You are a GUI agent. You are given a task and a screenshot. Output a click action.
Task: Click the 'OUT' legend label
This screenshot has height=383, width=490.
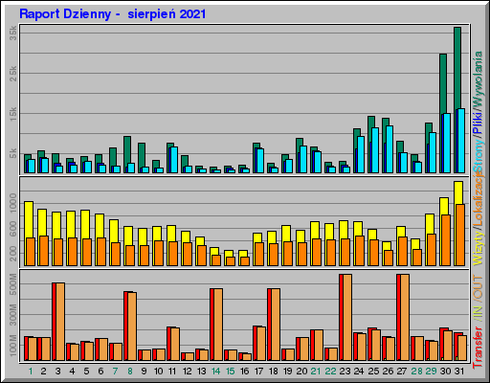point(479,287)
